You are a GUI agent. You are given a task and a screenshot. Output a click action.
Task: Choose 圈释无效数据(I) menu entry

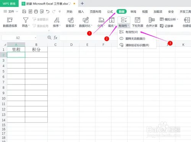137,39
